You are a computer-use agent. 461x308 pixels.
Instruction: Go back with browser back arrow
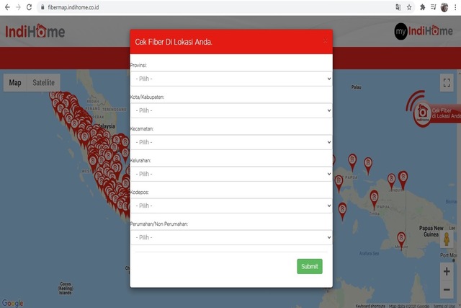coord(7,7)
